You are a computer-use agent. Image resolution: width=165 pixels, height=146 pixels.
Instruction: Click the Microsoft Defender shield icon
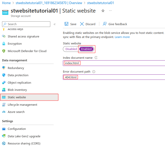(x=4, y=51)
